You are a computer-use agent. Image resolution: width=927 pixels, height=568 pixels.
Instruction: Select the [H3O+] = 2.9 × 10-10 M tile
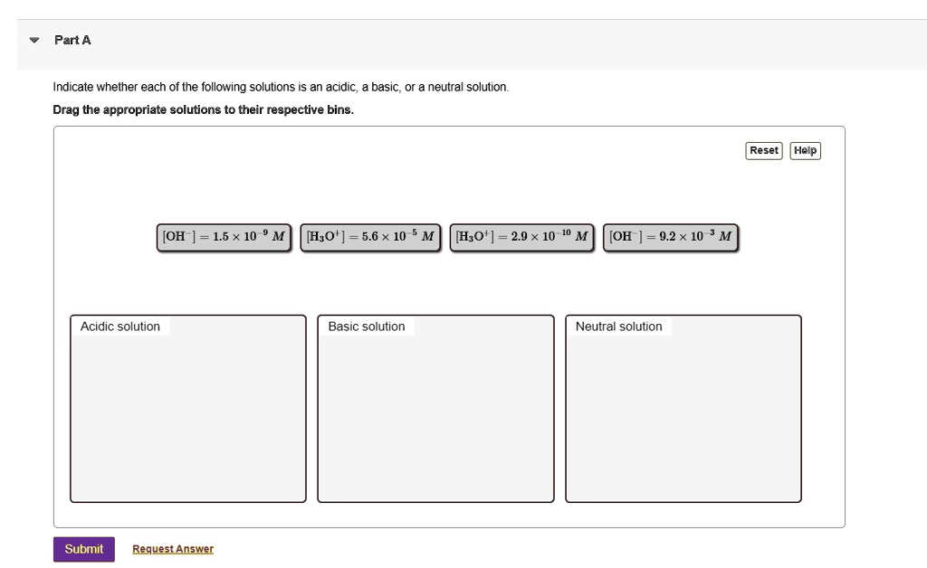pos(521,235)
